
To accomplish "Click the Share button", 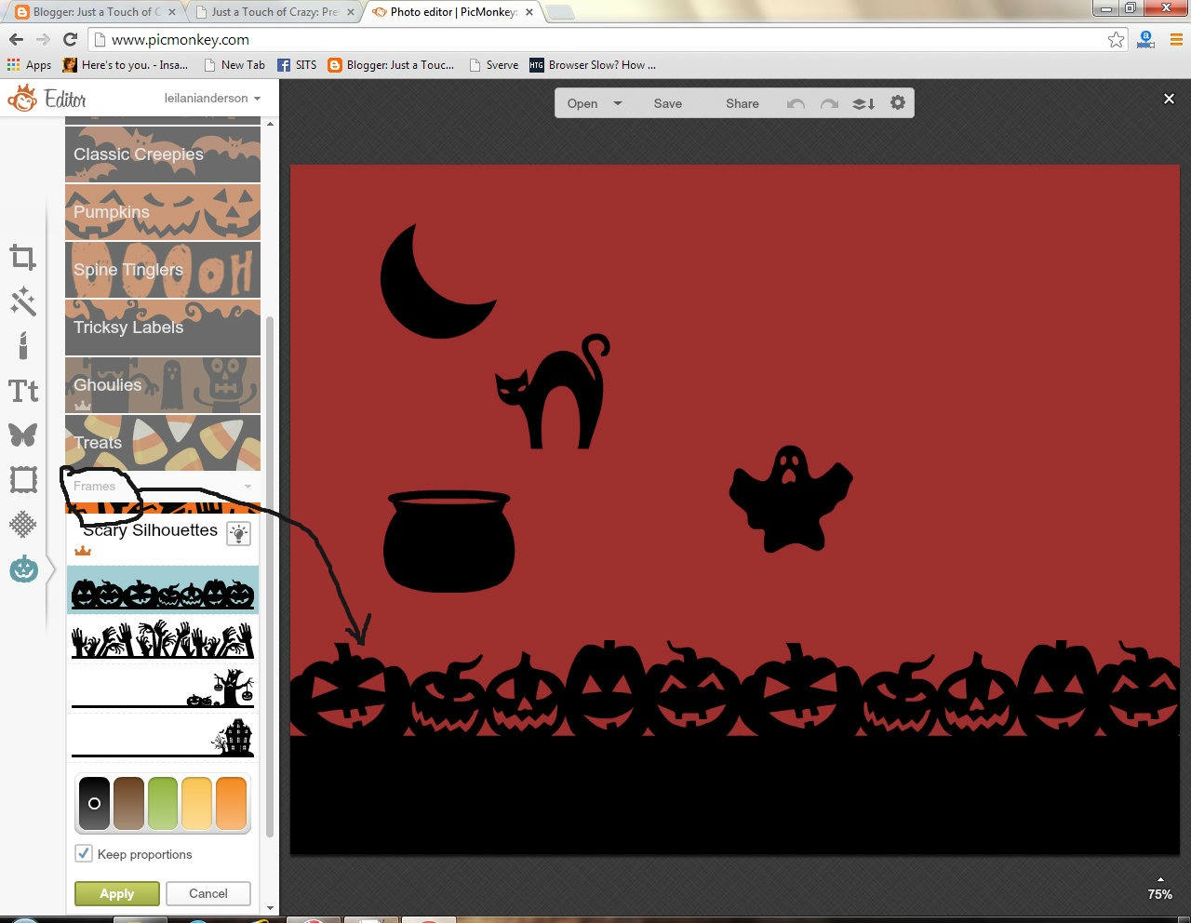I will (743, 103).
